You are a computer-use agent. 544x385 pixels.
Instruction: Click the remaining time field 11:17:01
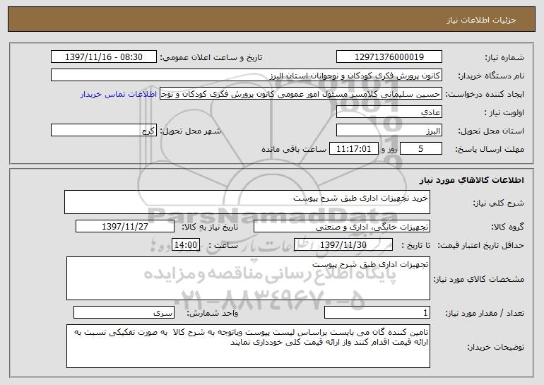pos(353,149)
